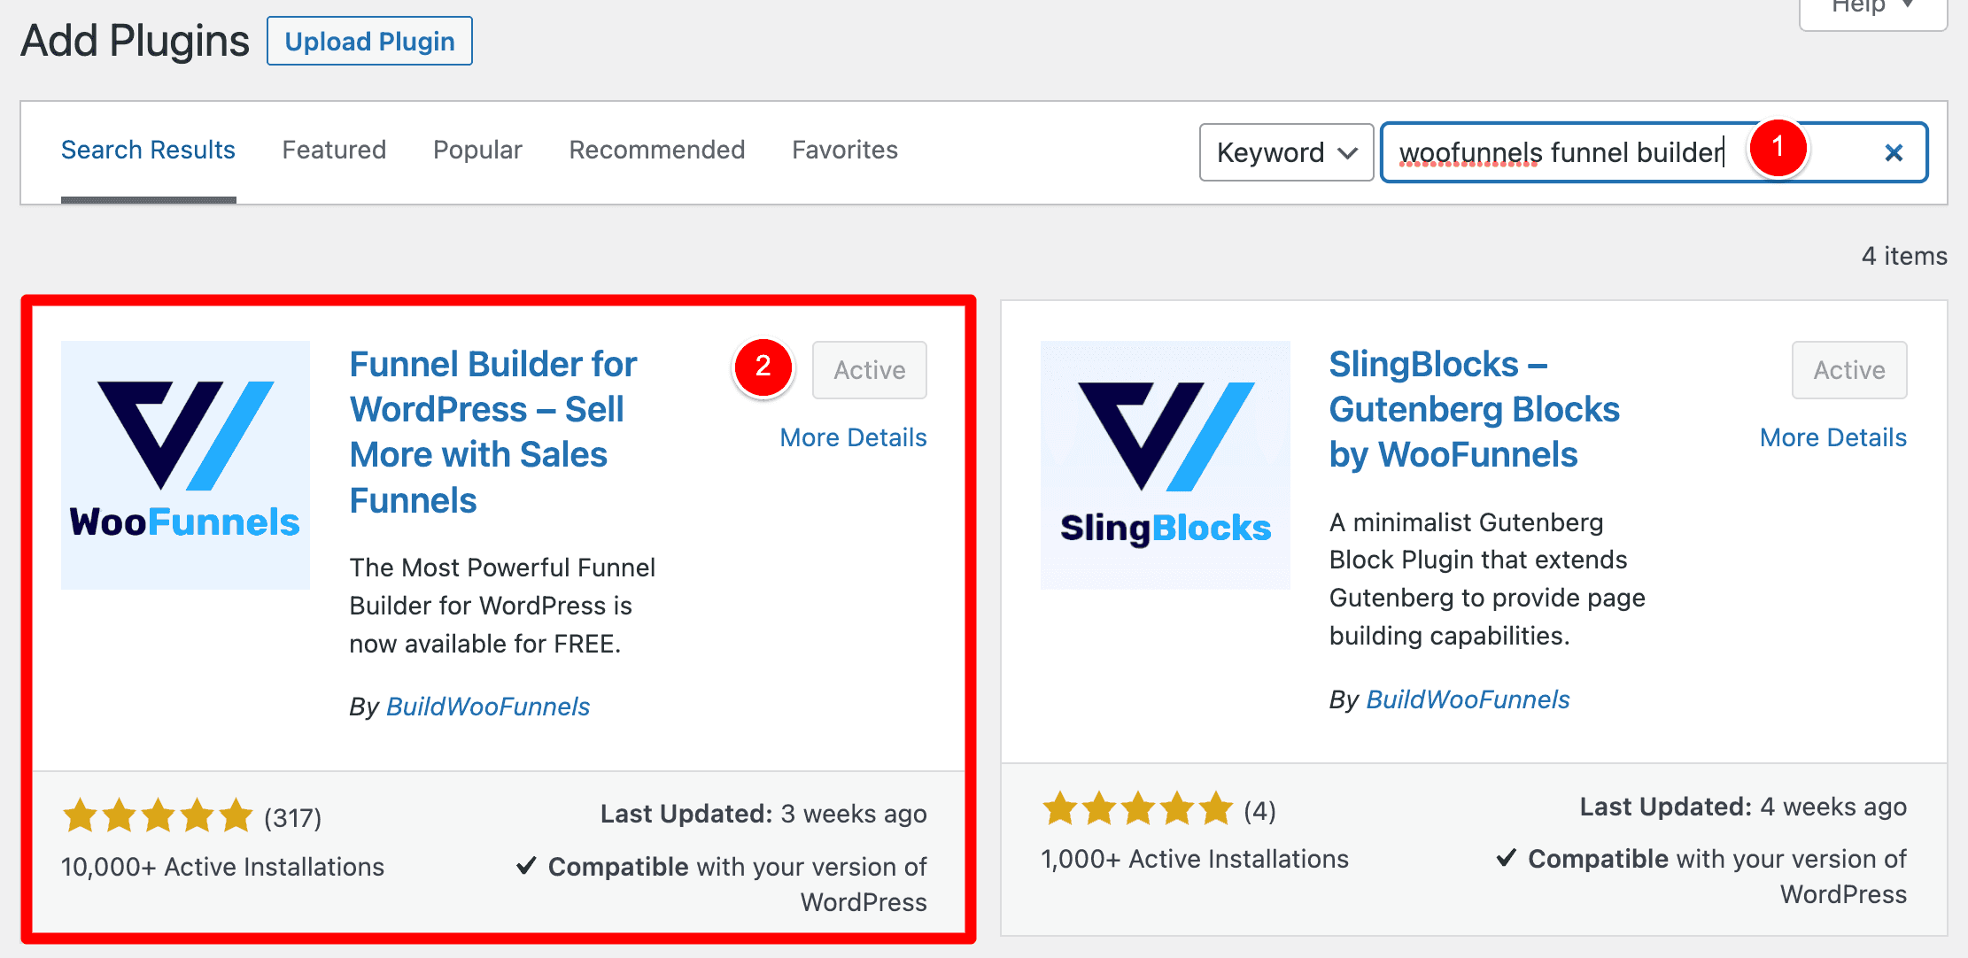This screenshot has height=958, width=1968.
Task: Click More Details for Funnel Builder
Action: [853, 437]
